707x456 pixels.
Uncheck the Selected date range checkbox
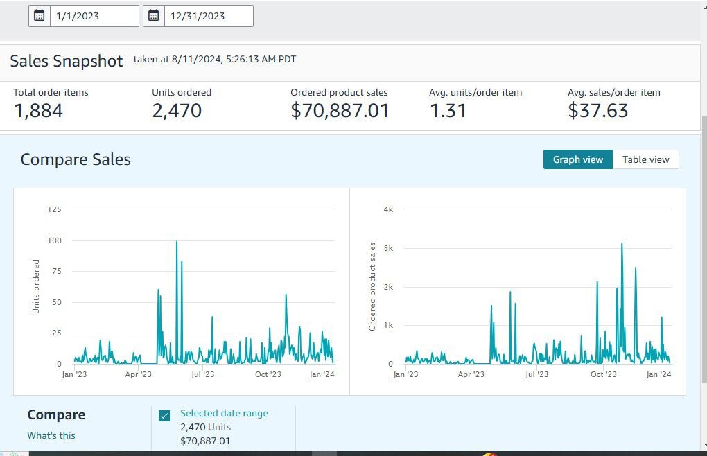164,416
